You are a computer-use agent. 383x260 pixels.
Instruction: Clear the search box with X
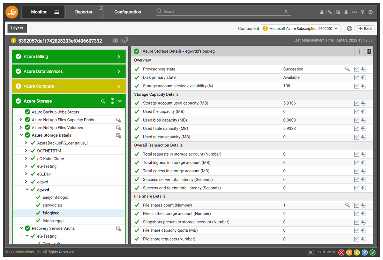point(286,11)
